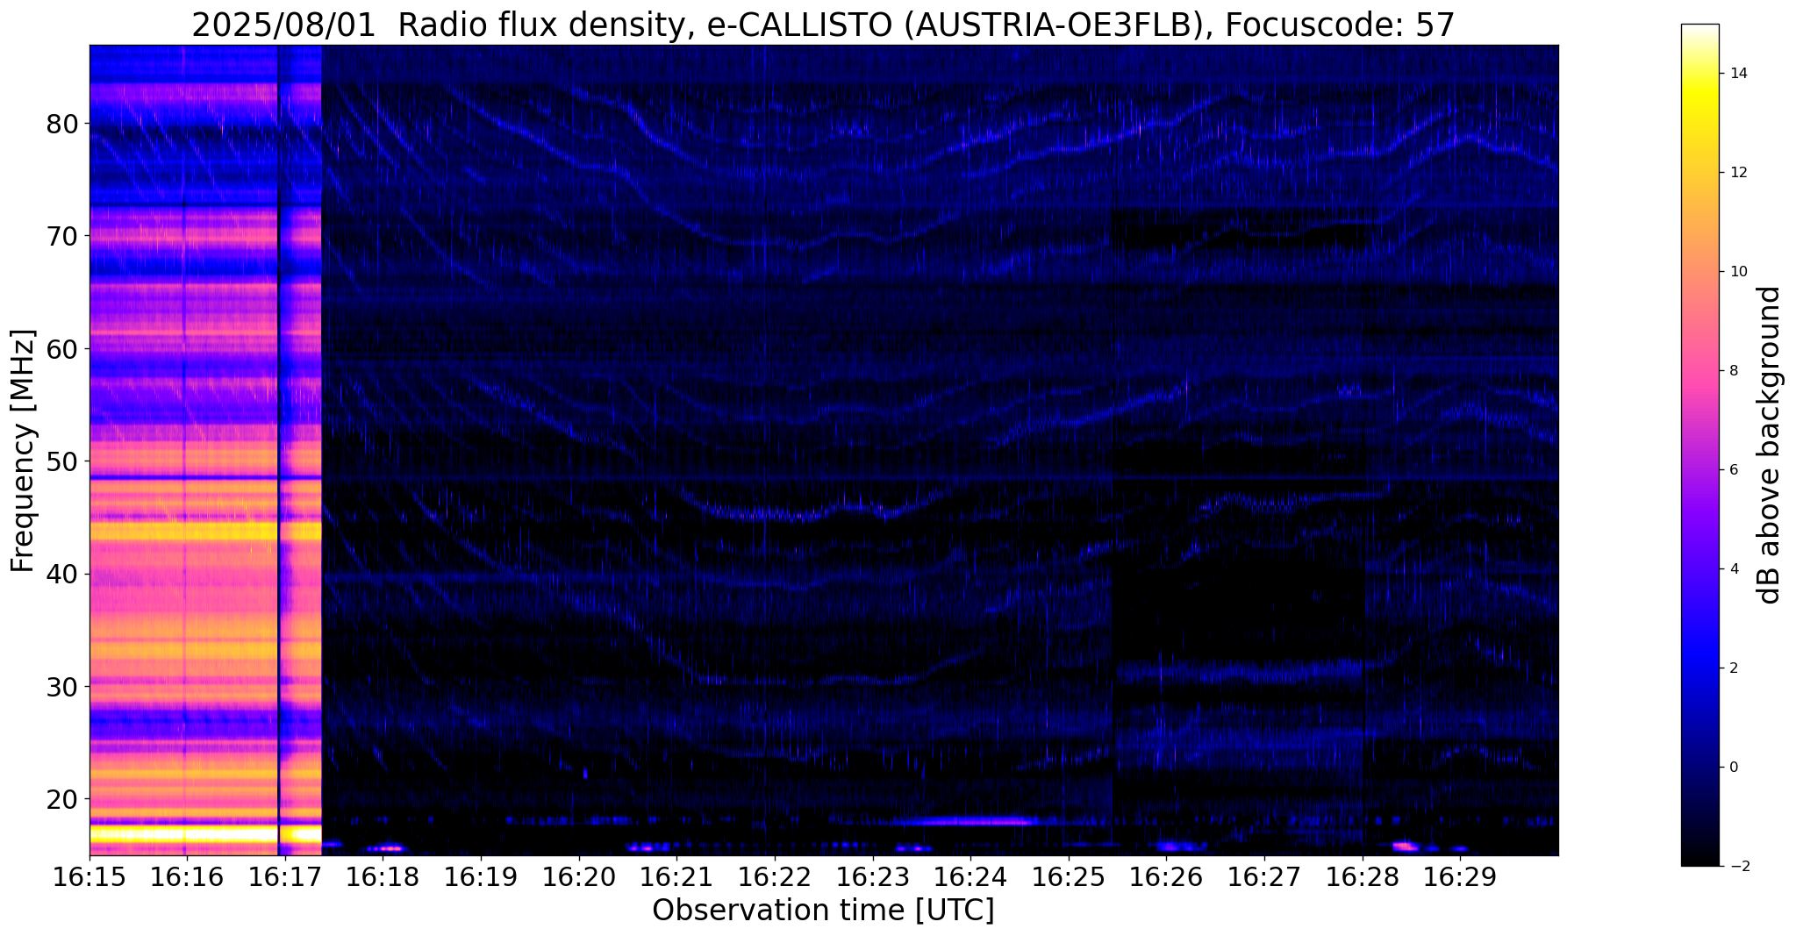Click the 16:20 time tick label
This screenshot has height=936, width=1796.
point(578,877)
